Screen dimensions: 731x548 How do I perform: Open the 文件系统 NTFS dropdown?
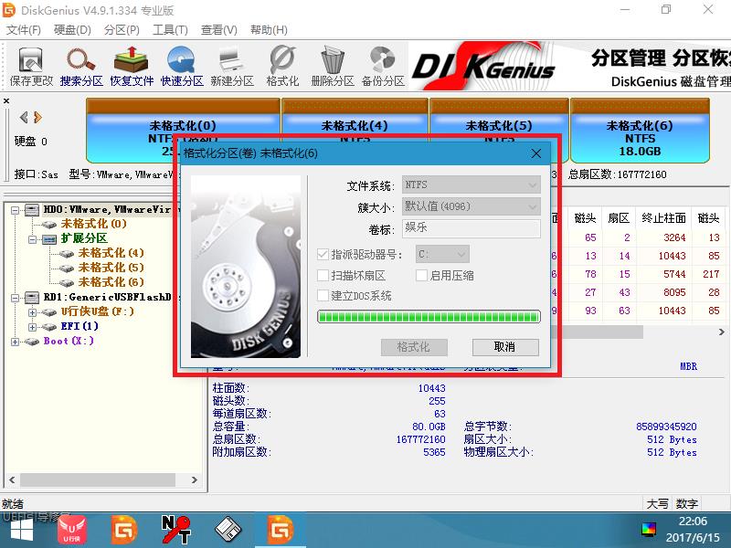470,184
